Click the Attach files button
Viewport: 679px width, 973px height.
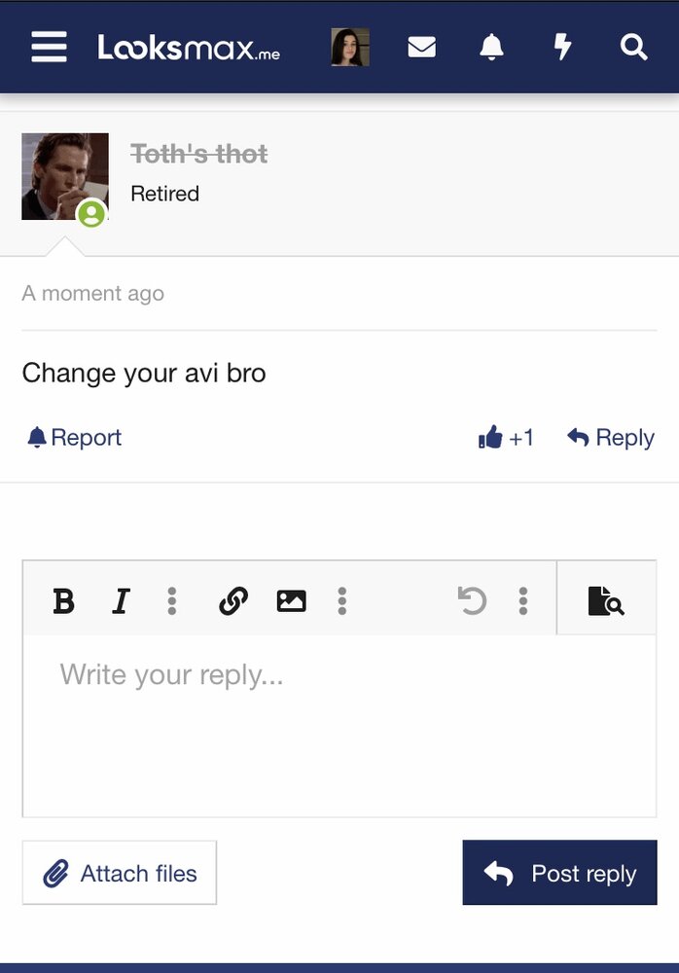click(120, 873)
